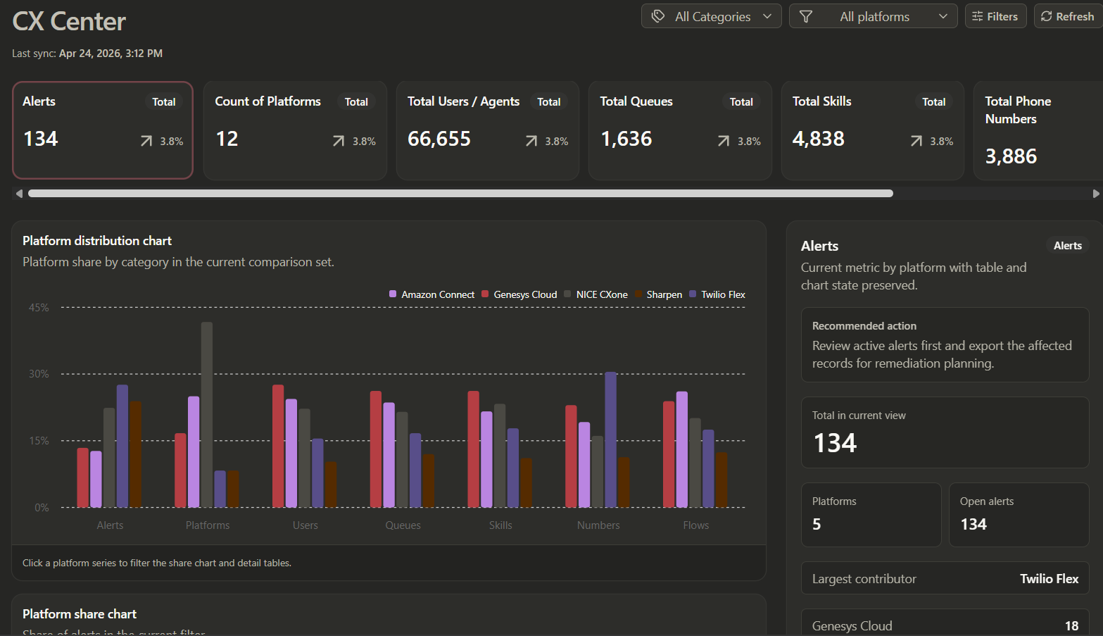Click the chevron in All platforms selector
This screenshot has height=636, width=1103.
[943, 16]
